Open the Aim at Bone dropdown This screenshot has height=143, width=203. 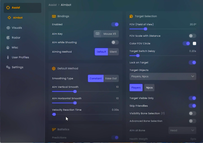182,130
